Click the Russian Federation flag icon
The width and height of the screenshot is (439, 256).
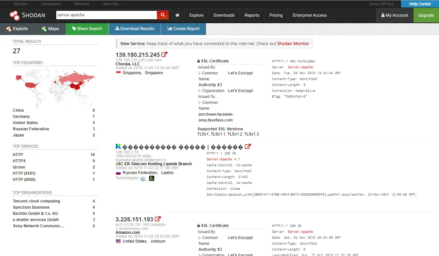click(x=118, y=173)
